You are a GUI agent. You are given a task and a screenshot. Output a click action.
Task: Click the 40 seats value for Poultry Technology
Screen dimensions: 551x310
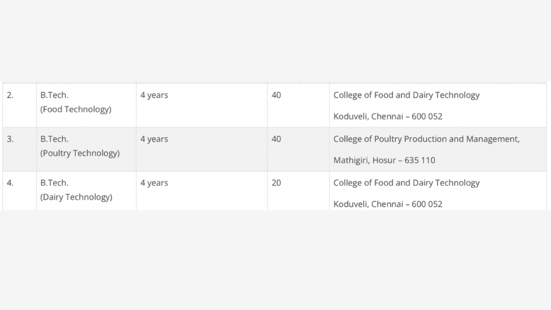[x=276, y=139]
